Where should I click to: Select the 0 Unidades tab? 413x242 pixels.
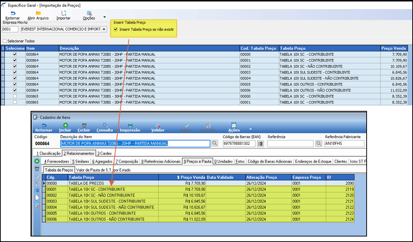pyautogui.click(x=223, y=161)
